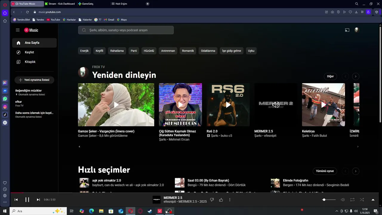Open the three-dot song options menu
This screenshot has height=215, width=382.
[x=229, y=199]
